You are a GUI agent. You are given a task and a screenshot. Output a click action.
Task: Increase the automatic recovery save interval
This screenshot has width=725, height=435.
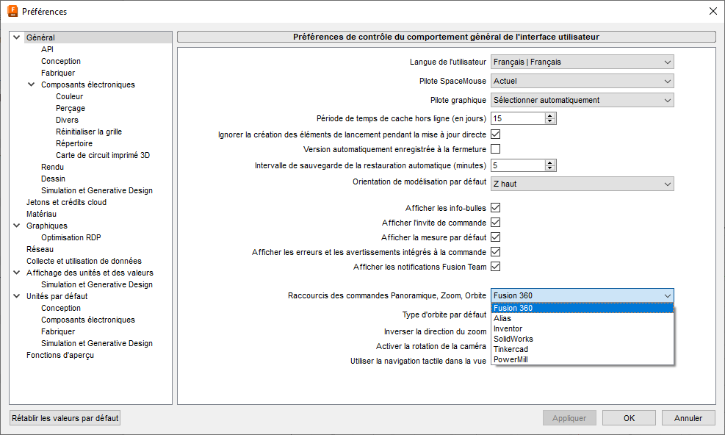click(549, 162)
